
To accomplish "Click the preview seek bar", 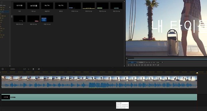I will 167,60.
